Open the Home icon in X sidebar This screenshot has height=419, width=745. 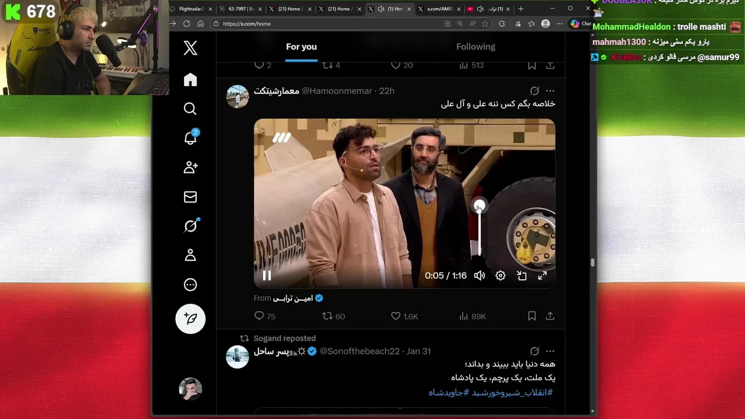point(190,80)
